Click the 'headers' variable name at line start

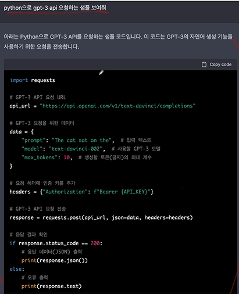click(20, 192)
